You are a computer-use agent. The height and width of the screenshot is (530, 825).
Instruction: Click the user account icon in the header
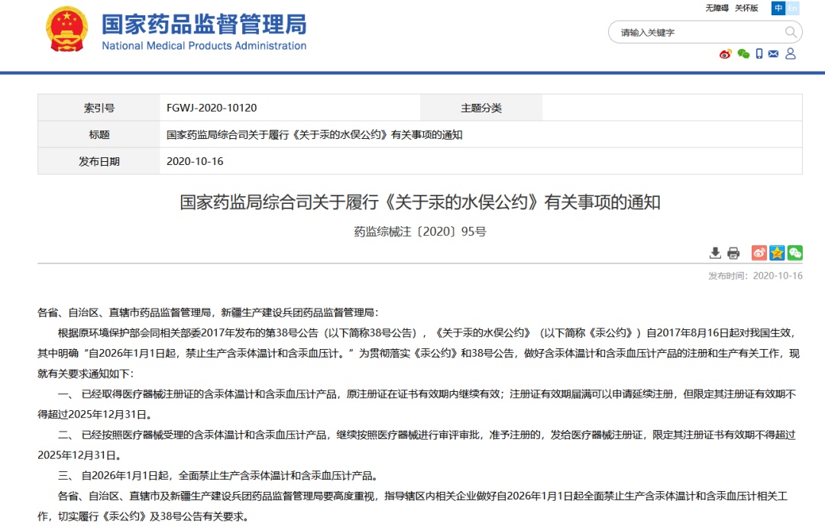[791, 54]
